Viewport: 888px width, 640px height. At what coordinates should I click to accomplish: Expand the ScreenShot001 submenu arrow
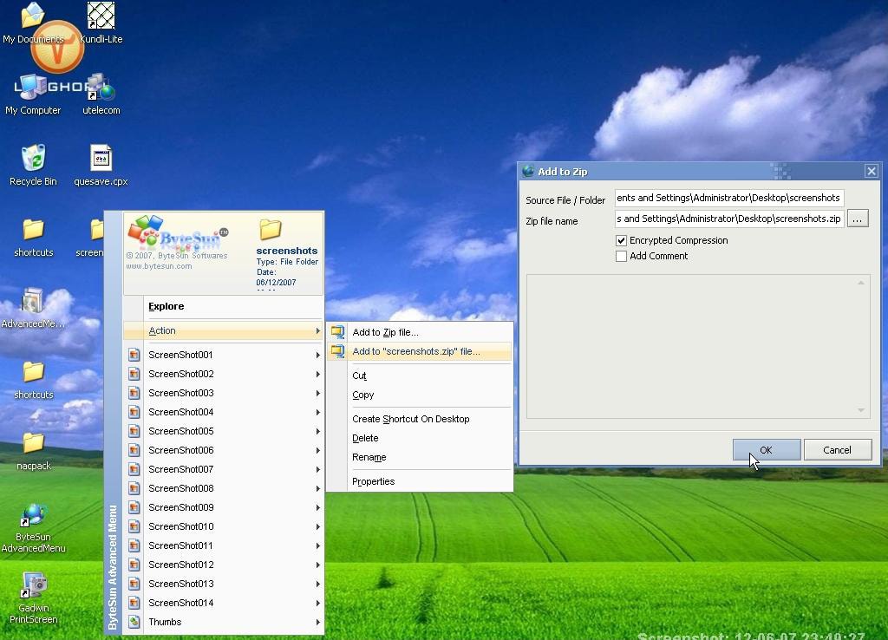pos(317,355)
